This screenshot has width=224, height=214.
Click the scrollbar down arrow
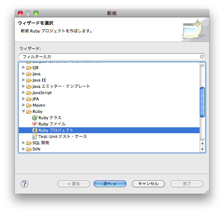point(202,149)
